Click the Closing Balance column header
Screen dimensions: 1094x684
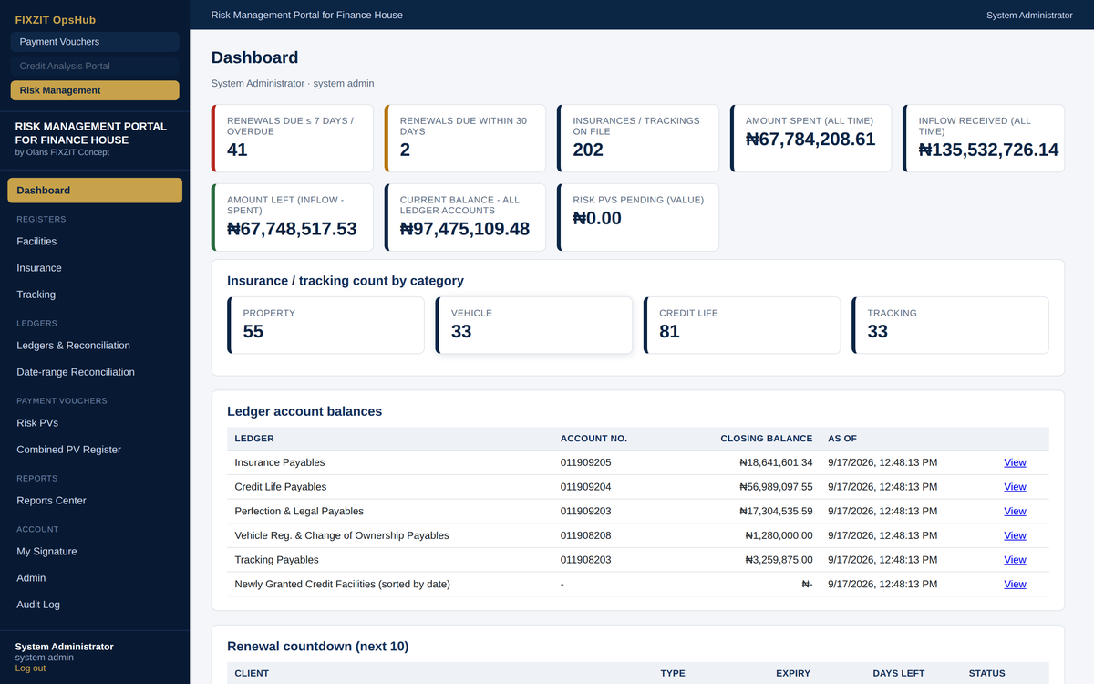tap(766, 439)
